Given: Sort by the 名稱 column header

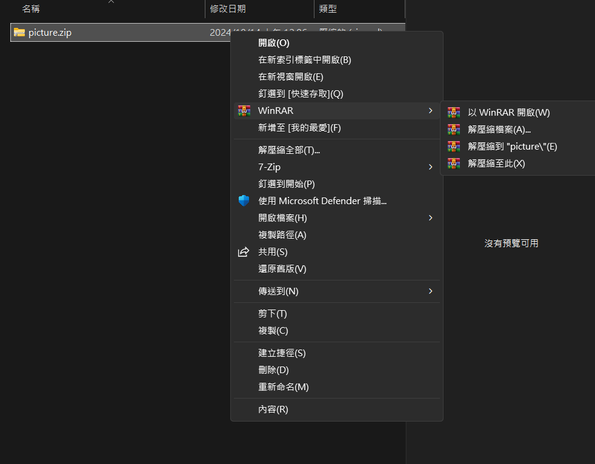Looking at the screenshot, I should pos(32,9).
